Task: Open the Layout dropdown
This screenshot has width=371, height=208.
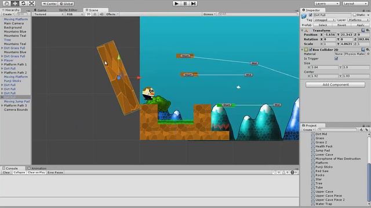Action: pyautogui.click(x=355, y=3)
